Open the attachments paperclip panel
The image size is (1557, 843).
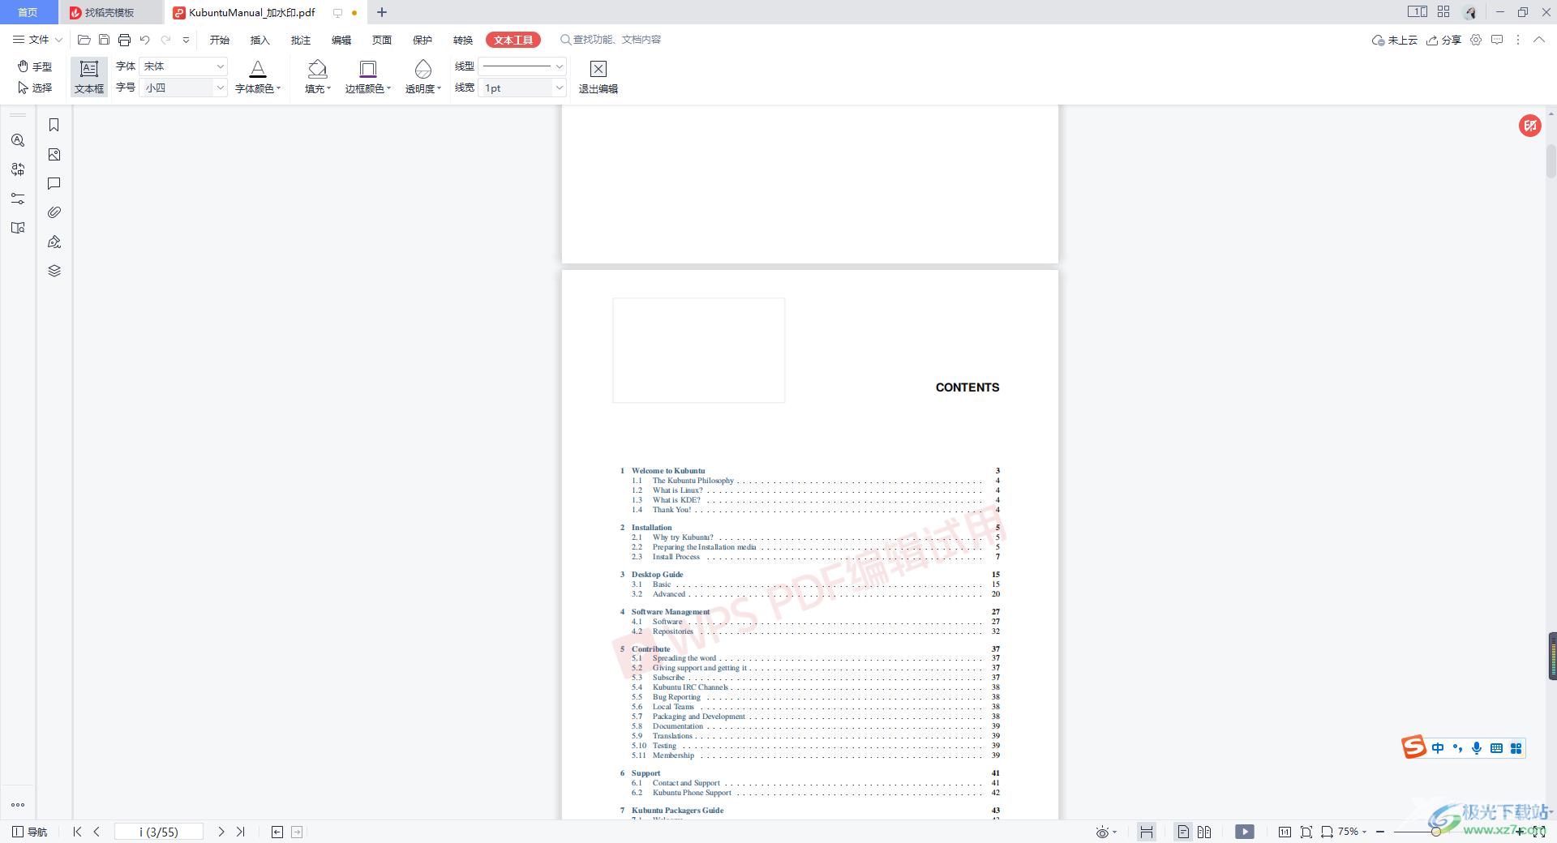54,212
